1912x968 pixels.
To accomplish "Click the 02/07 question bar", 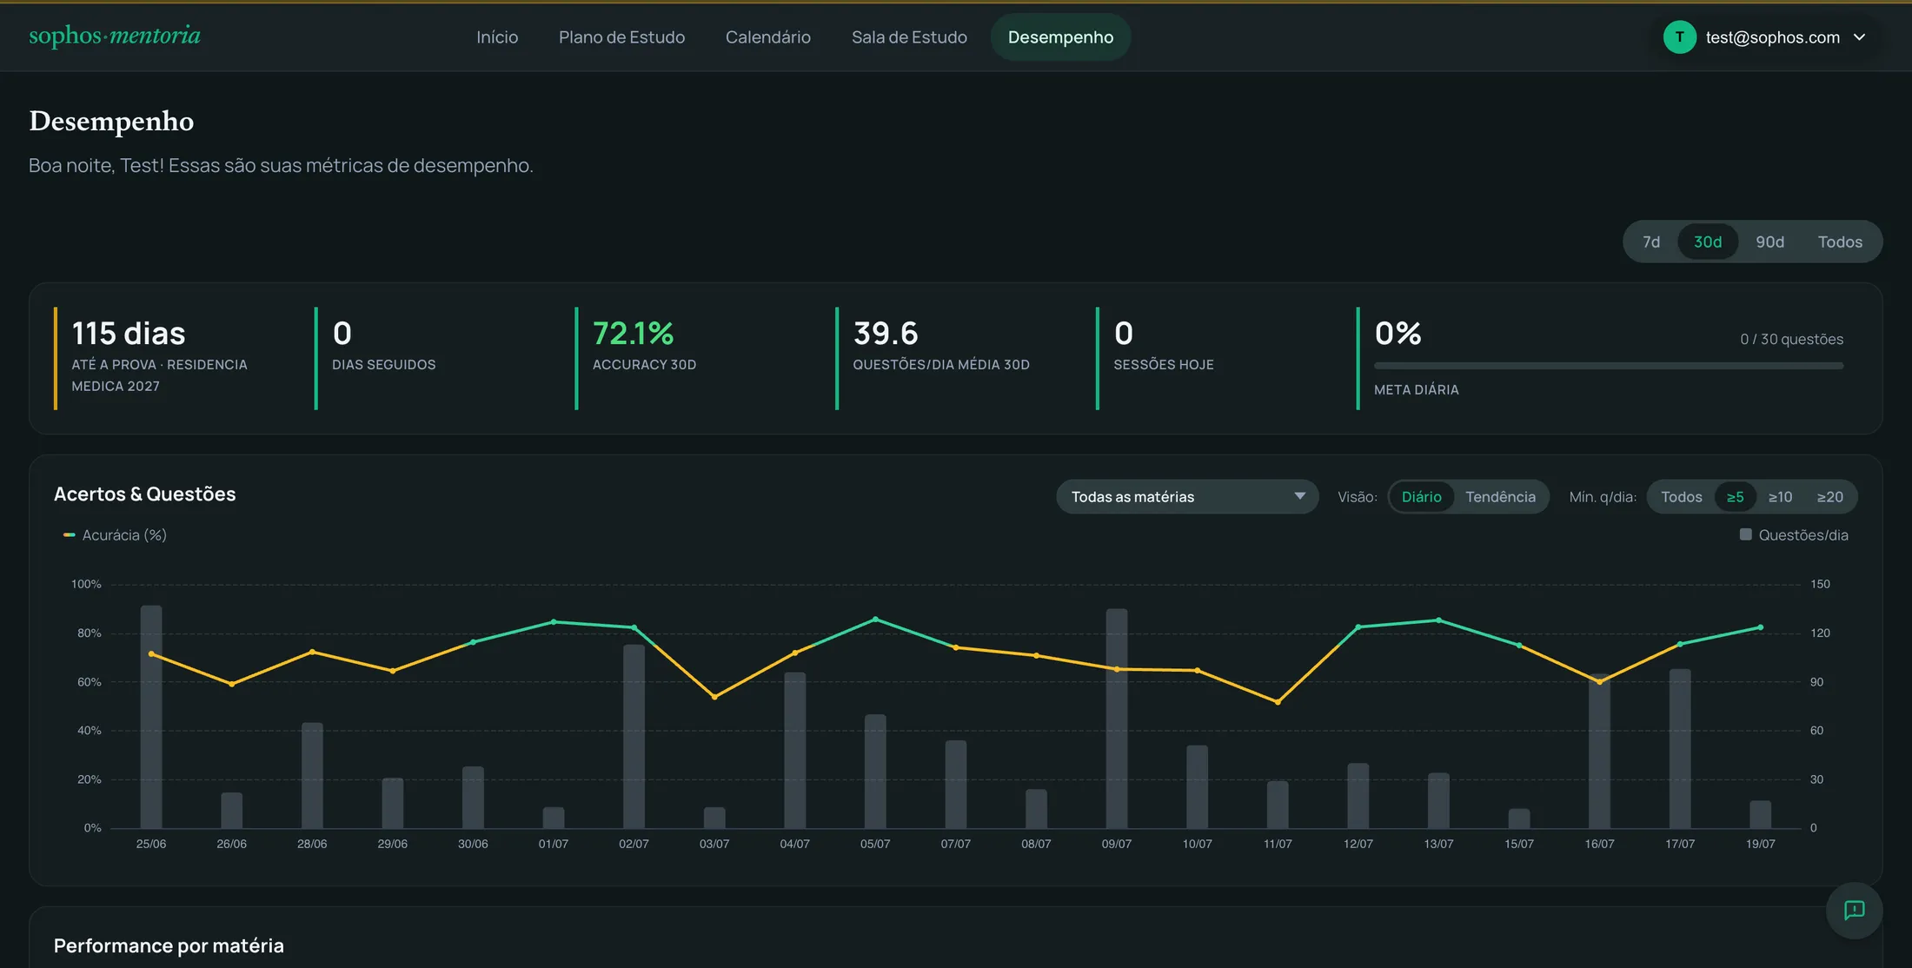I will (x=634, y=736).
